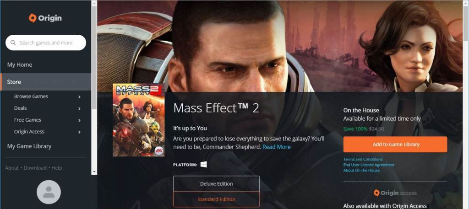
Task: Click the Windows platform icon
Action: [204, 164]
